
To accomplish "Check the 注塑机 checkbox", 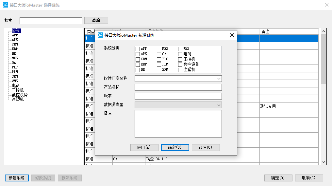I will coord(180,70).
